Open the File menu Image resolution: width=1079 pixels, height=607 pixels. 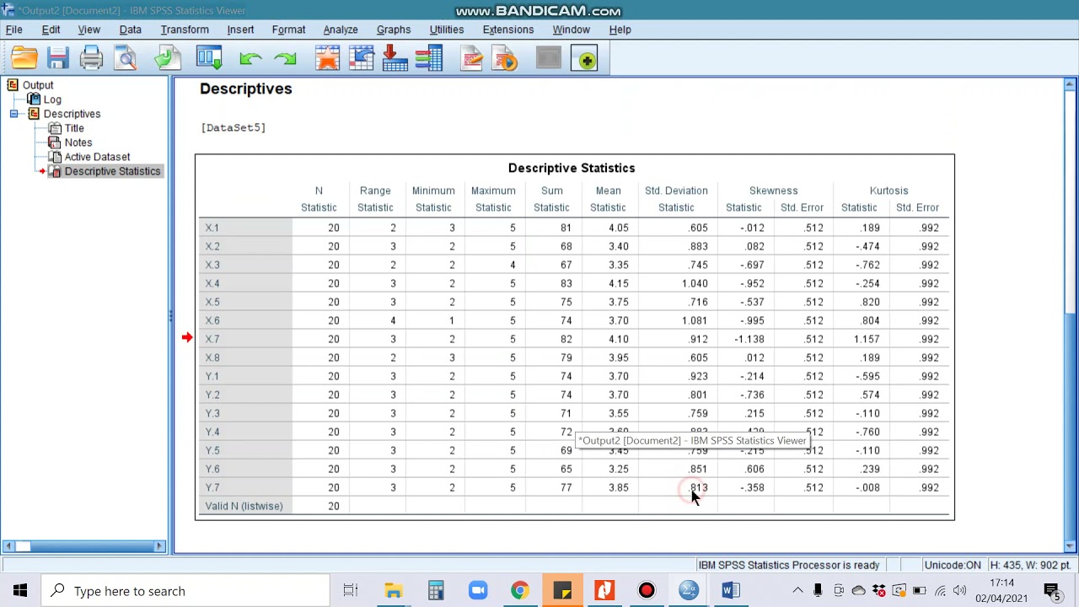14,30
